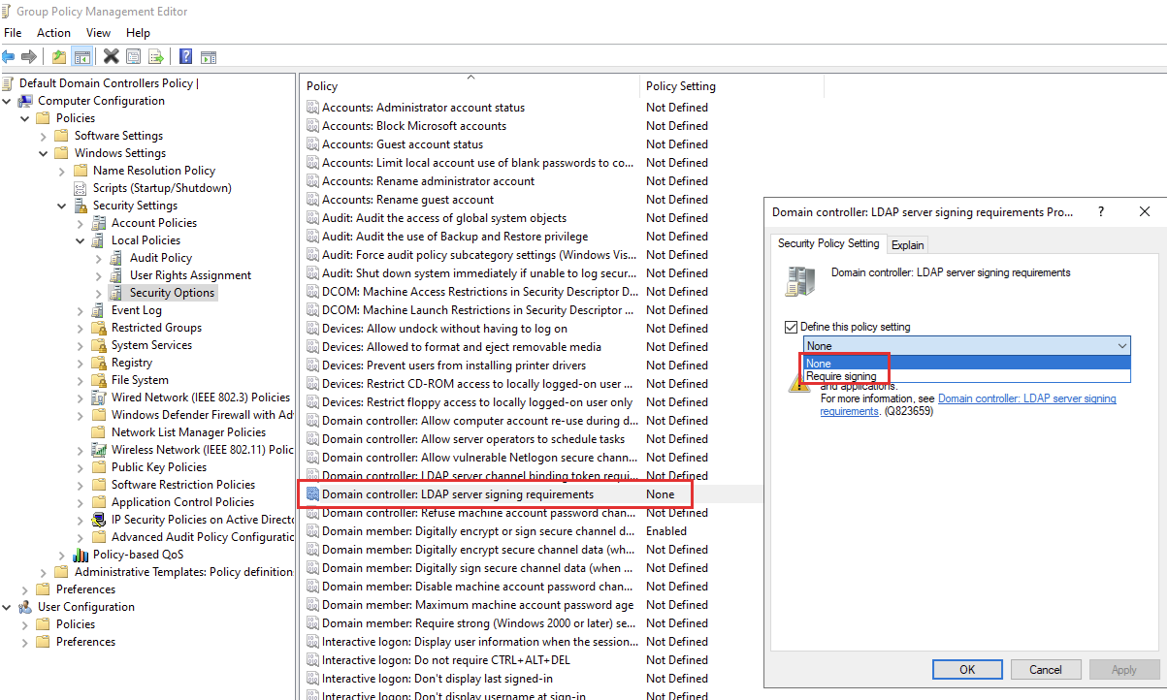
Task: Click the Show Action Pane toolbar icon
Action: pos(208,55)
